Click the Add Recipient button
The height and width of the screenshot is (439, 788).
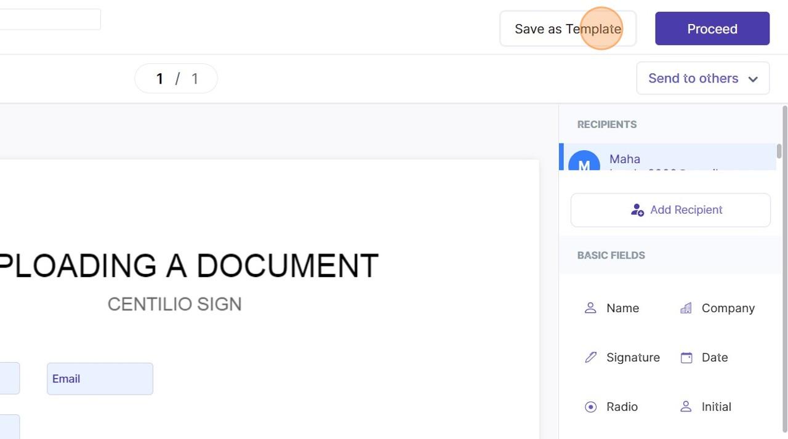670,210
